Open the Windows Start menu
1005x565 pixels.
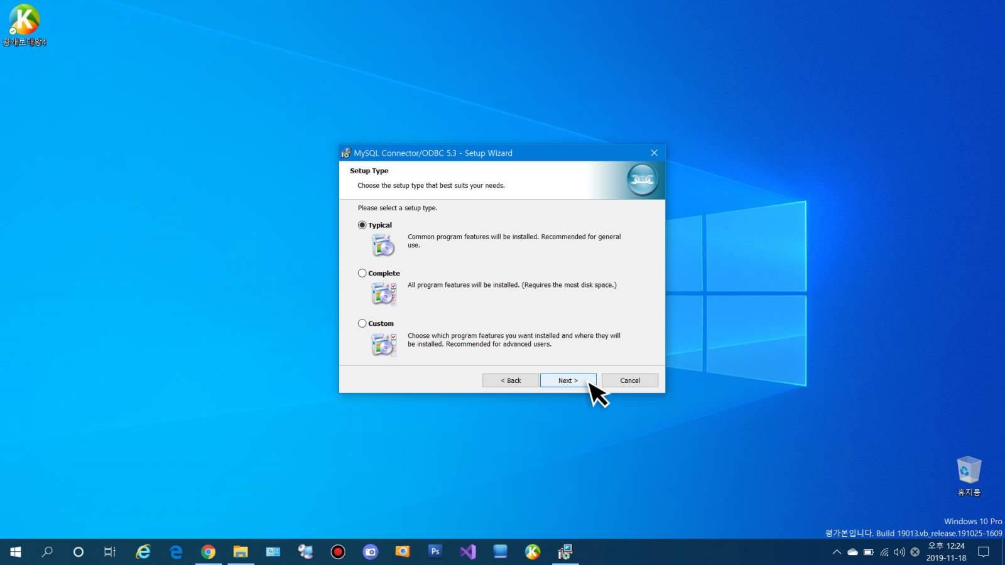point(16,552)
